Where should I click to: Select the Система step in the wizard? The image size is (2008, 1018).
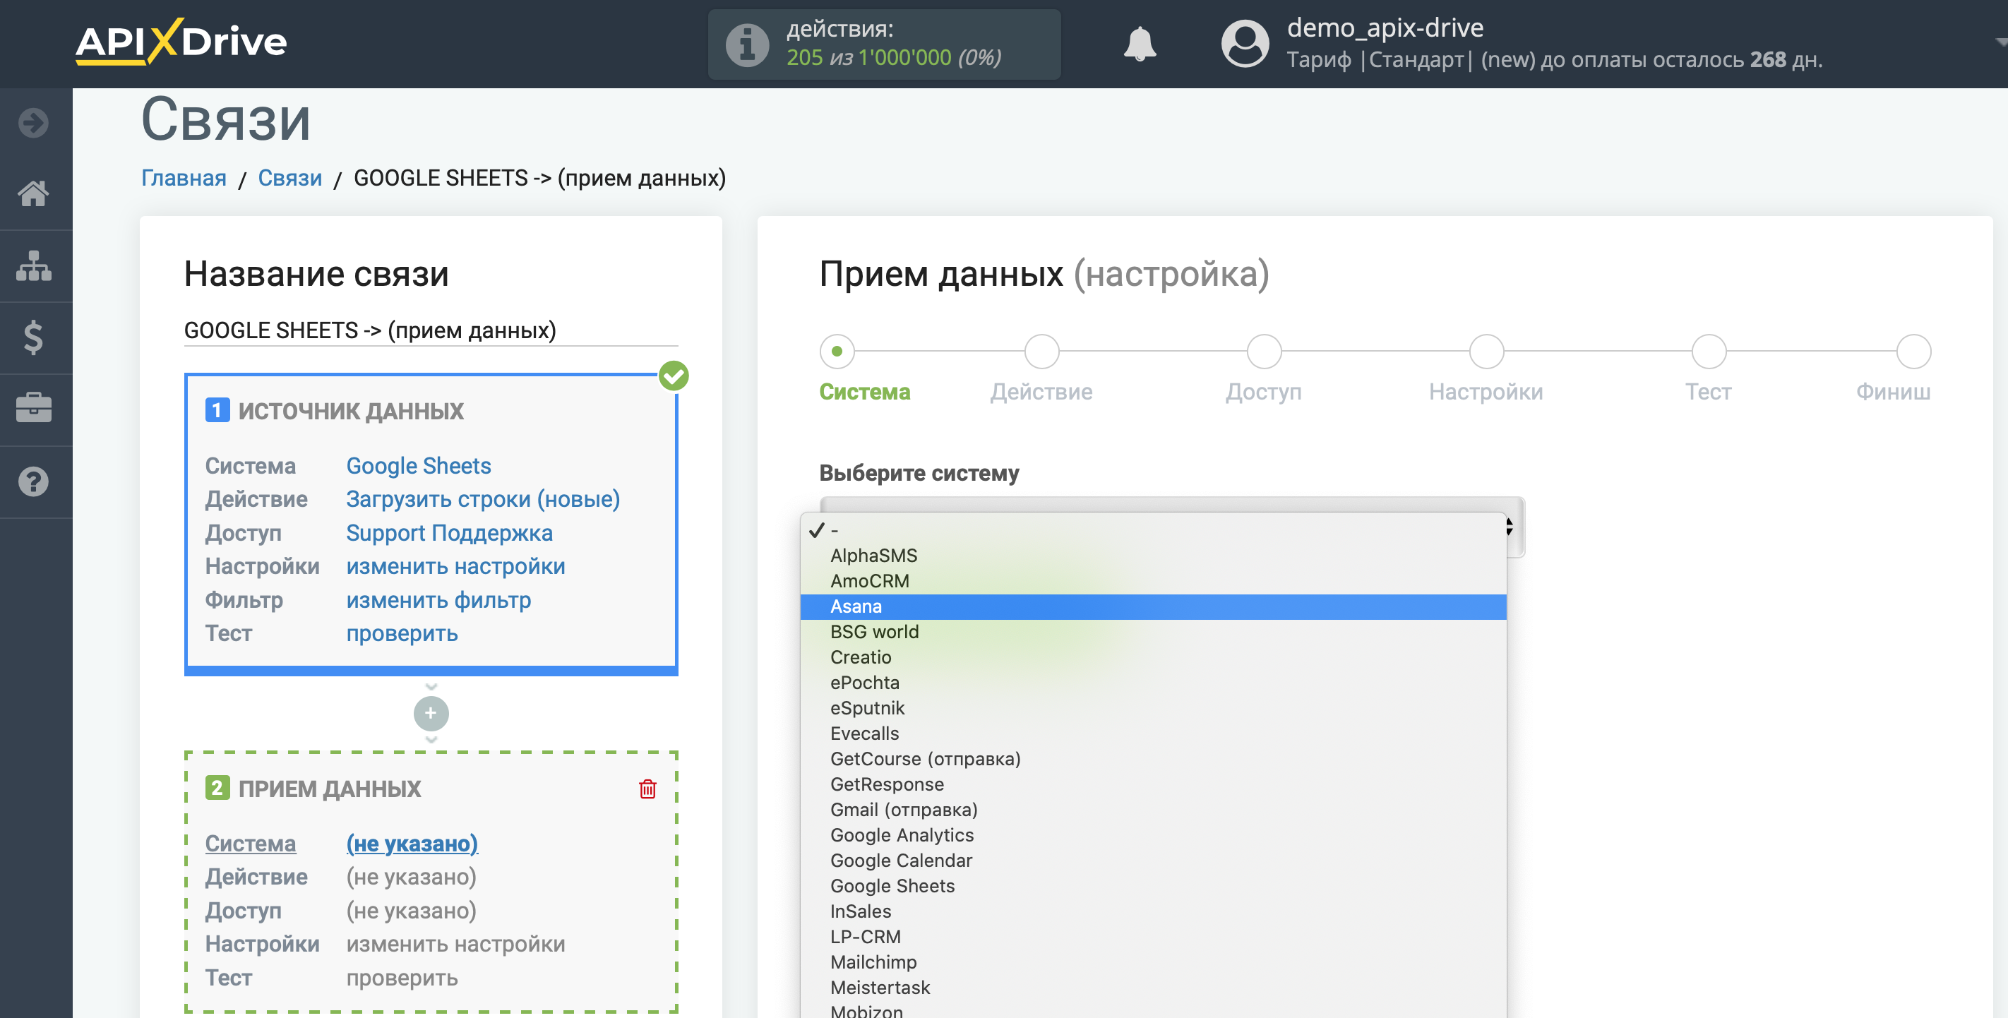coord(837,351)
